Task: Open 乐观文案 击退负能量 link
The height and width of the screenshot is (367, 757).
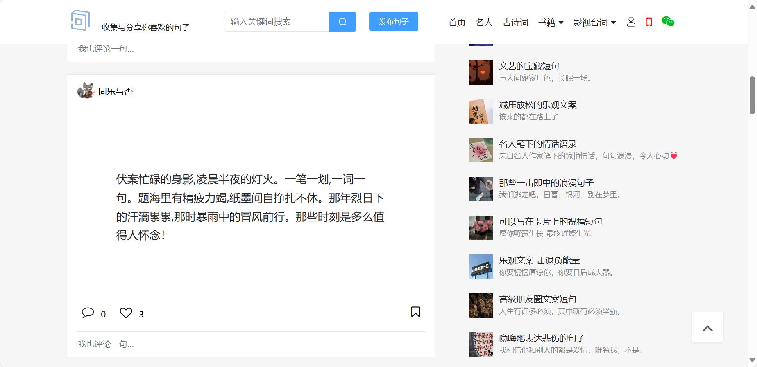Action: [539, 260]
